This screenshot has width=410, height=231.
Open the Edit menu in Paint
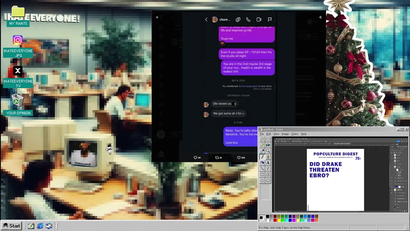[x=268, y=134]
